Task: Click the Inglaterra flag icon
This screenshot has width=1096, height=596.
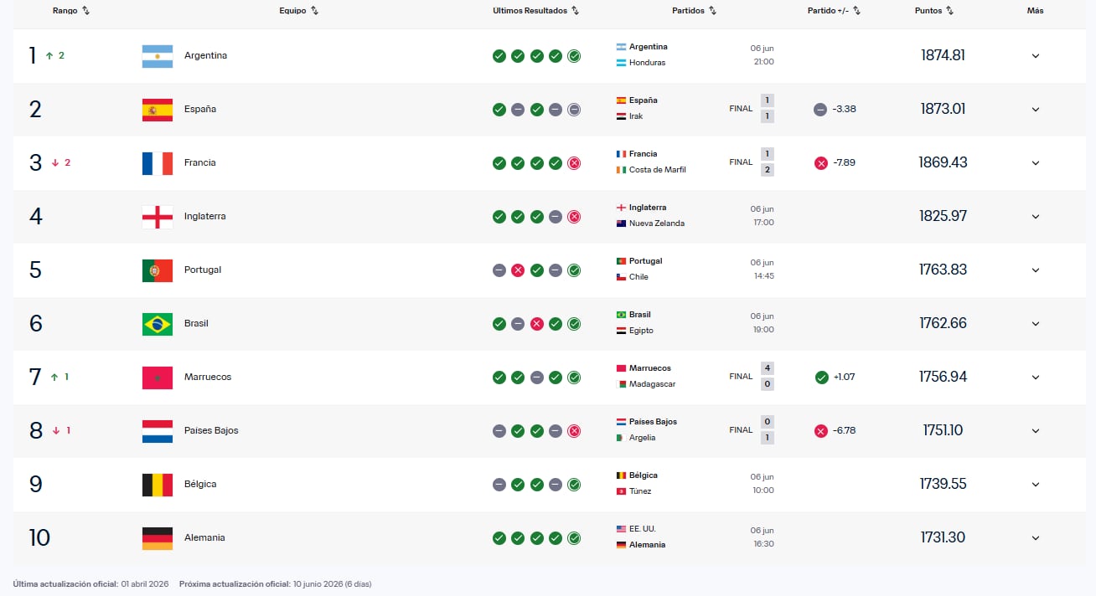Action: [x=158, y=217]
